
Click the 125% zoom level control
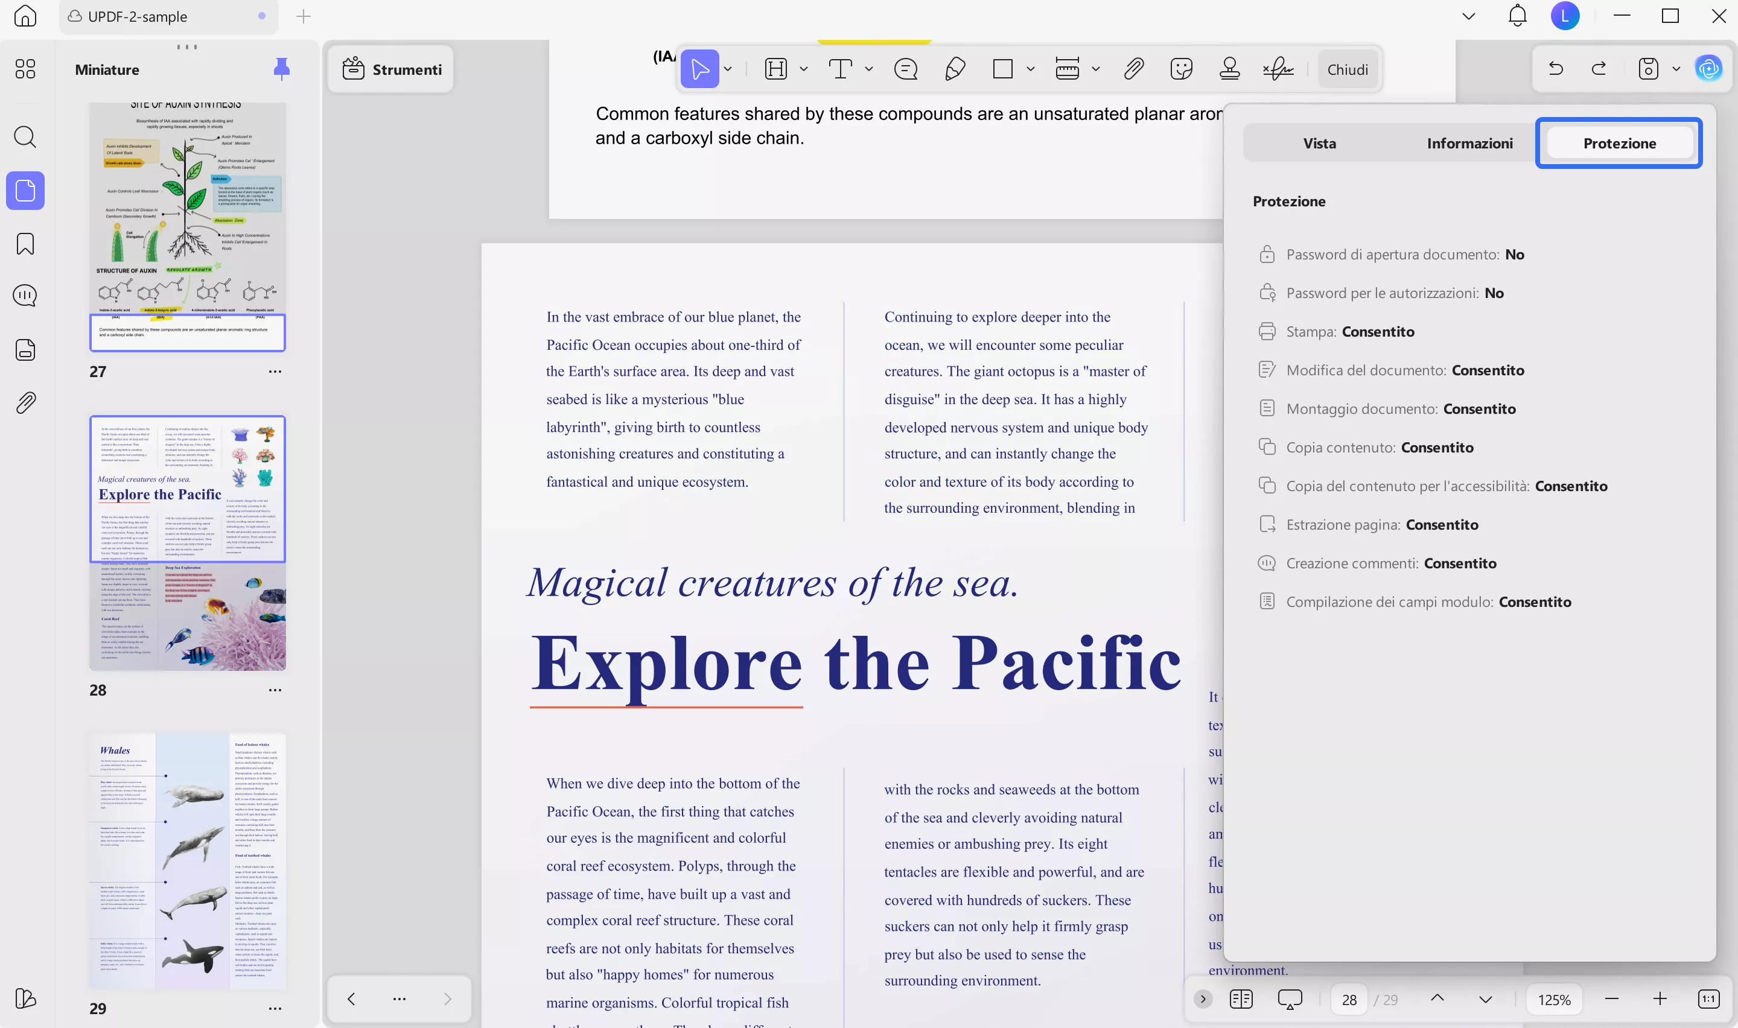coord(1554,999)
